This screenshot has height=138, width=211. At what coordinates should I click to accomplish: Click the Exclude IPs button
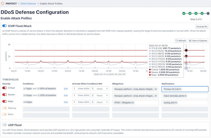[x=202, y=27]
